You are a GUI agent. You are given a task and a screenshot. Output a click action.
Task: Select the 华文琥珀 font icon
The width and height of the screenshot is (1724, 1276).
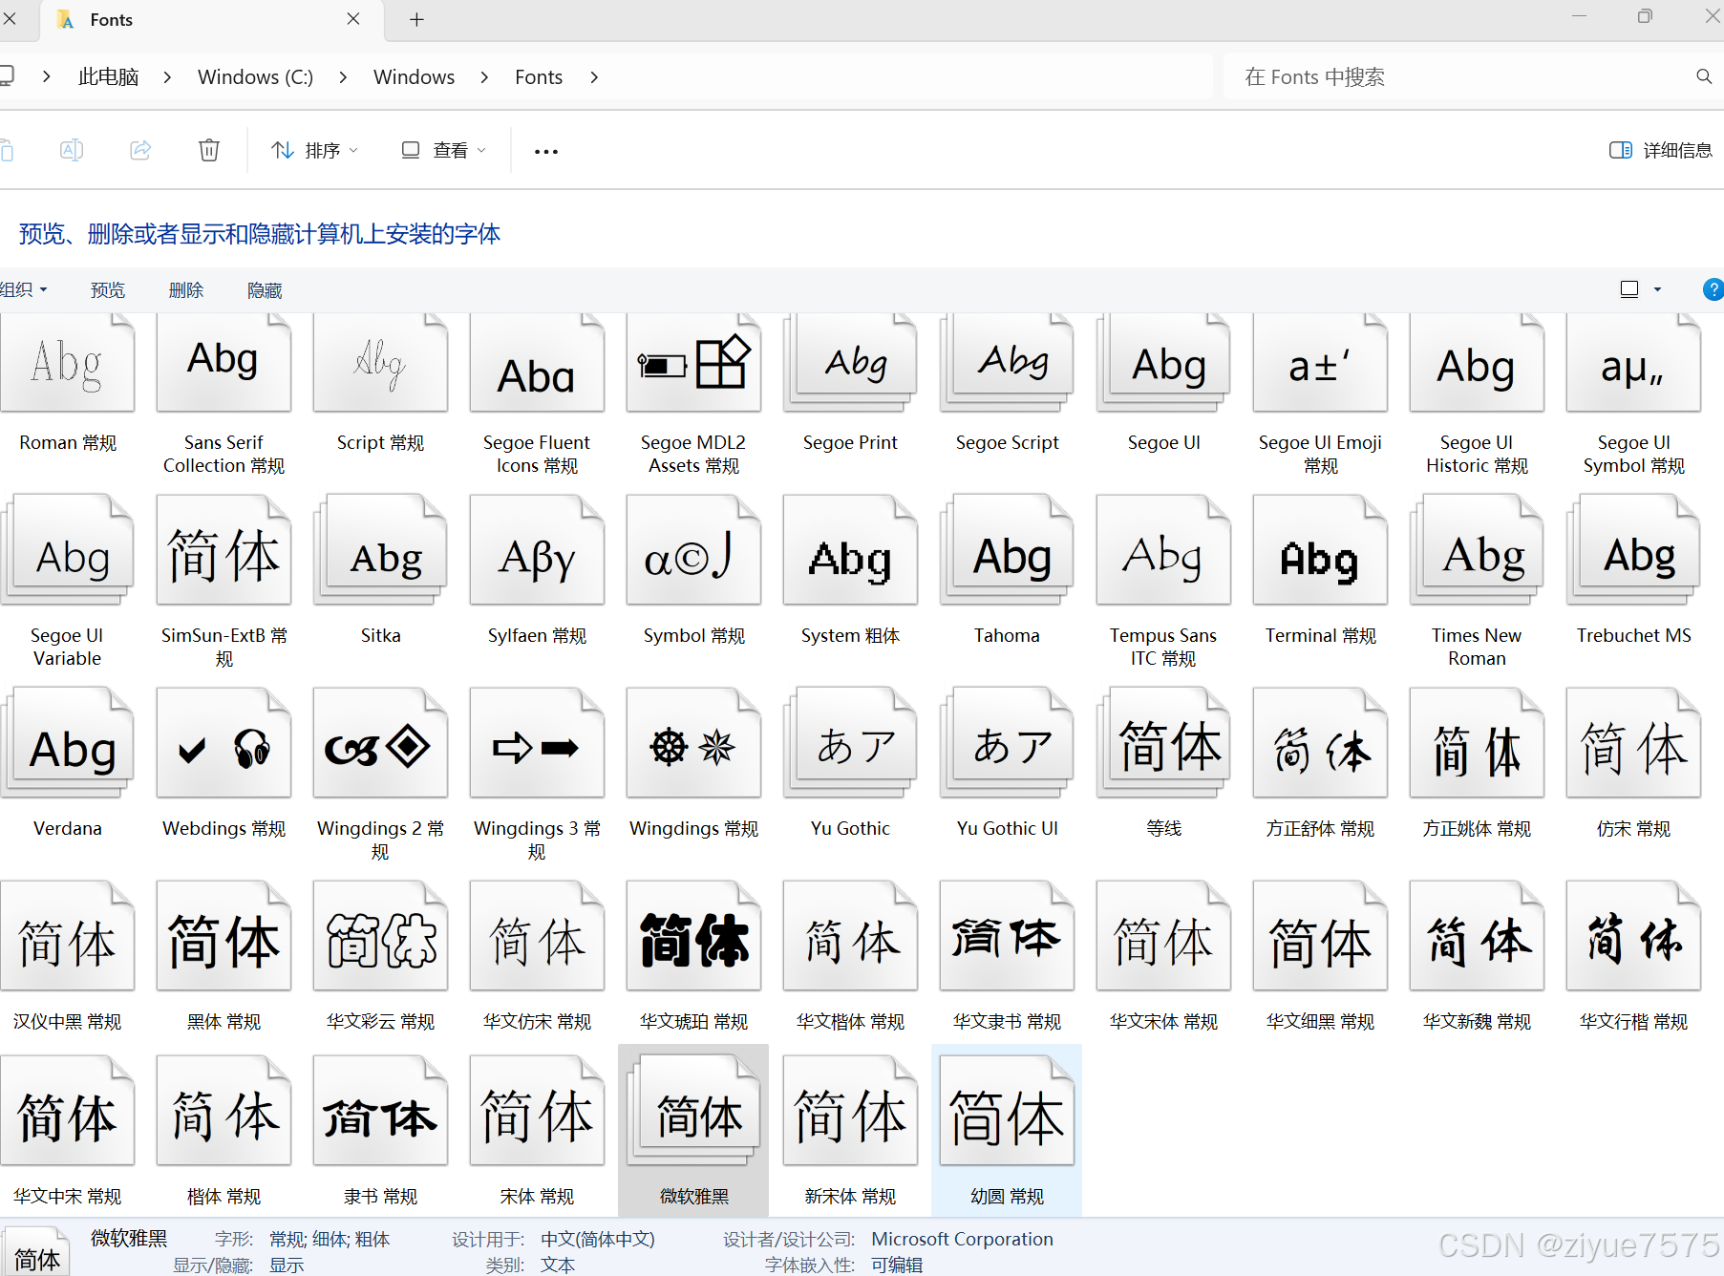693,938
